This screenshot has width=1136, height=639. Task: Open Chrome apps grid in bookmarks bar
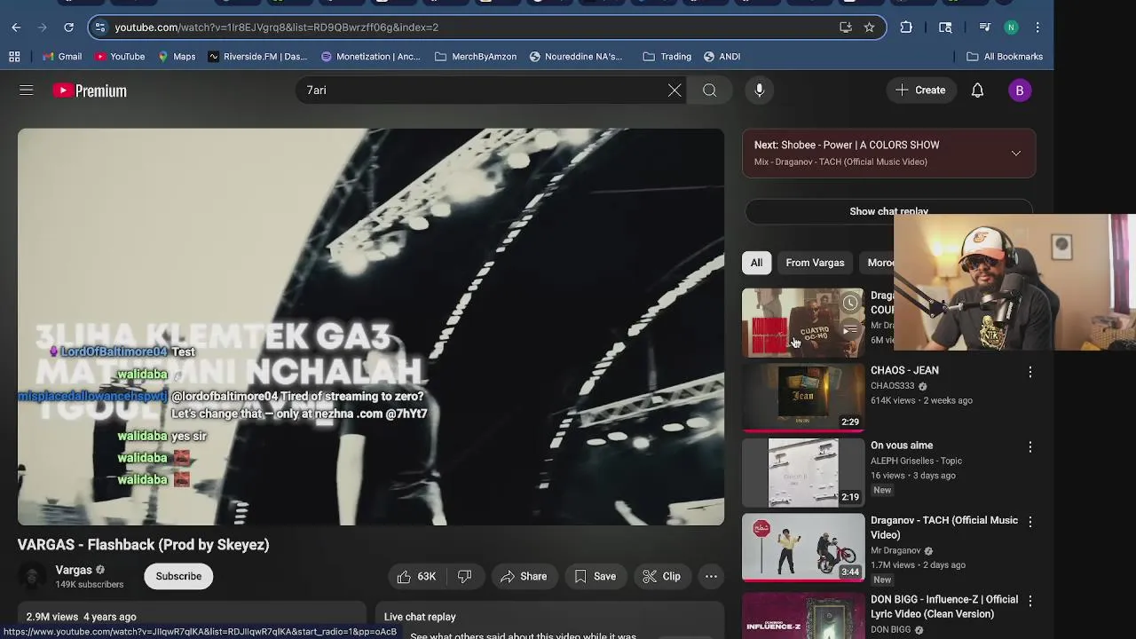[14, 57]
